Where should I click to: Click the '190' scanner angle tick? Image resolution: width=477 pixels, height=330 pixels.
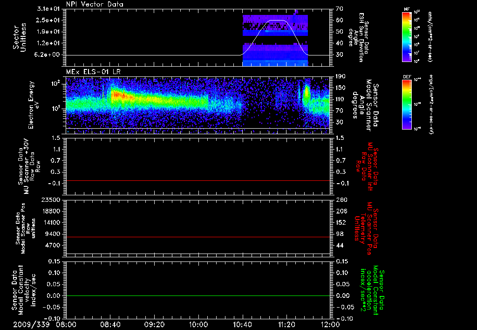pyautogui.click(x=340, y=76)
